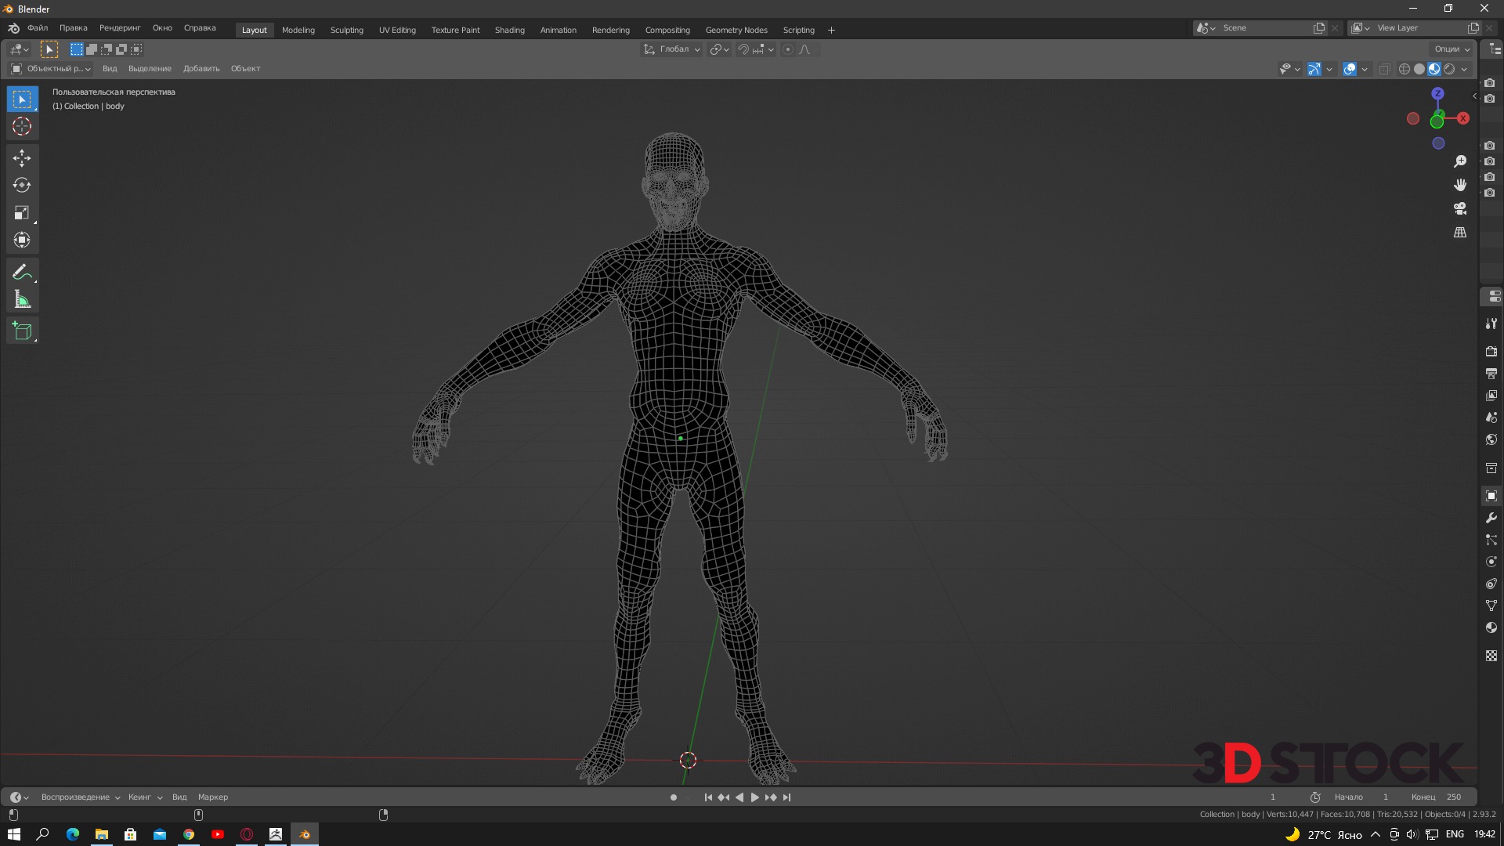
Task: Click the Добавить menu button
Action: pyautogui.click(x=201, y=68)
